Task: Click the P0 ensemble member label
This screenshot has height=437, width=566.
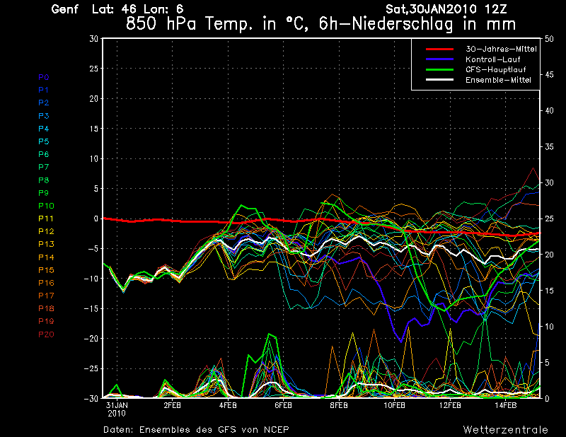Action: [x=44, y=77]
